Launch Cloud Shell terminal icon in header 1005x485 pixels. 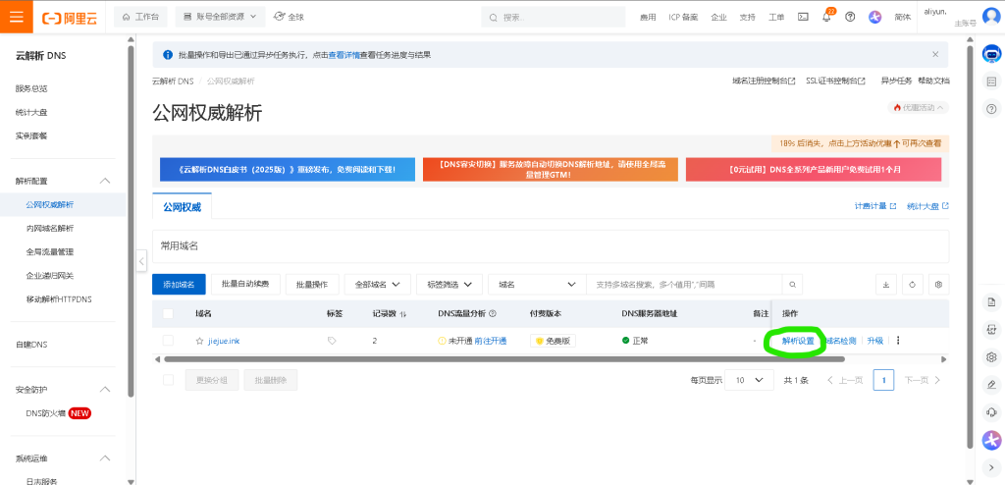point(803,17)
